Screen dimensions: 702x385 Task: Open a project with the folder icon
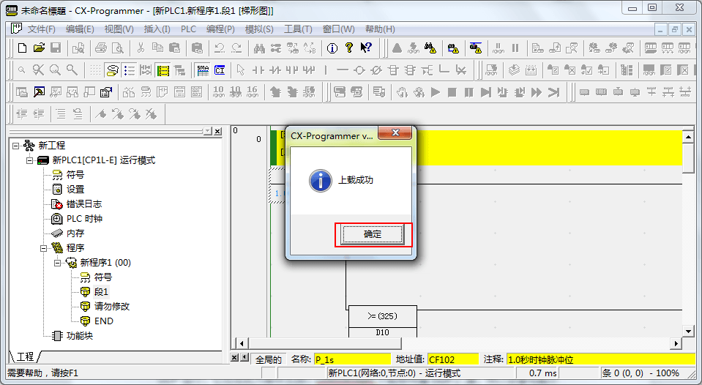click(x=39, y=48)
